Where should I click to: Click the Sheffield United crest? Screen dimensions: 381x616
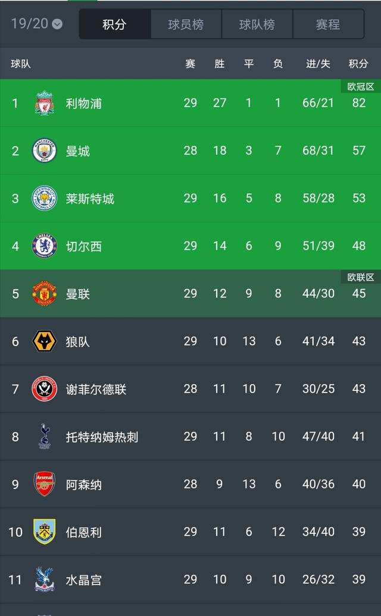(x=44, y=389)
